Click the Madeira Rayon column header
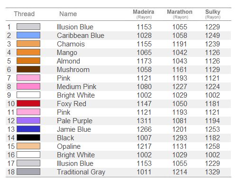 click(x=144, y=14)
